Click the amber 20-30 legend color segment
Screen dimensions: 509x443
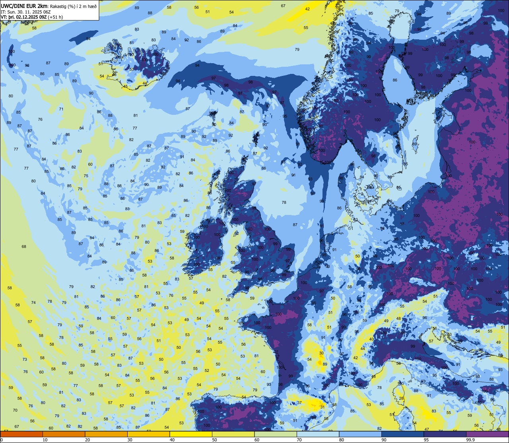point(106,434)
